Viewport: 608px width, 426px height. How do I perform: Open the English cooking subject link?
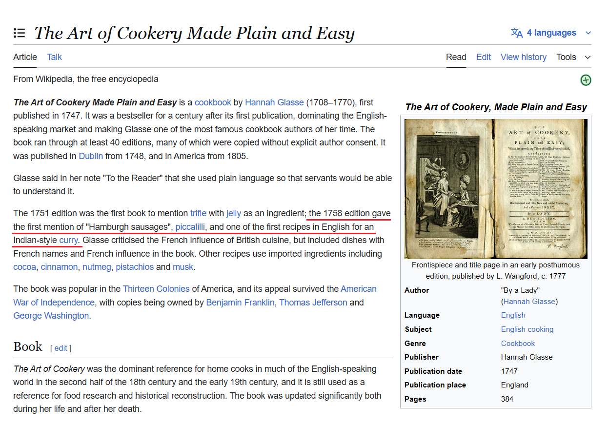tap(527, 329)
